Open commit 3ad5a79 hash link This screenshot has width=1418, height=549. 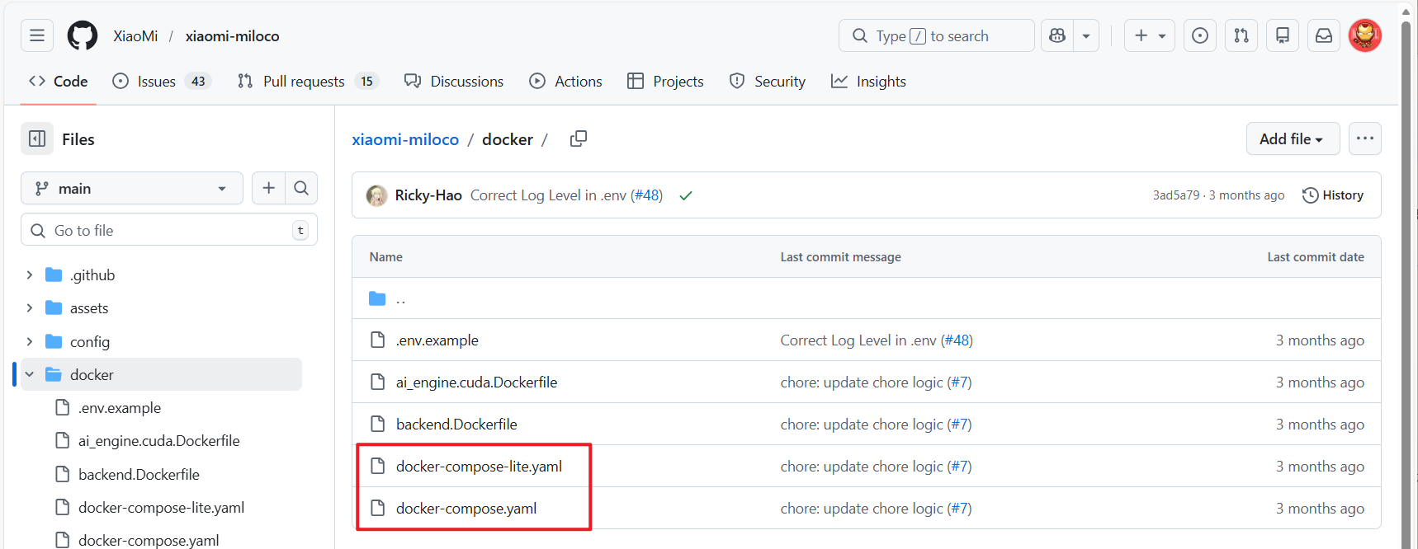click(x=1176, y=195)
